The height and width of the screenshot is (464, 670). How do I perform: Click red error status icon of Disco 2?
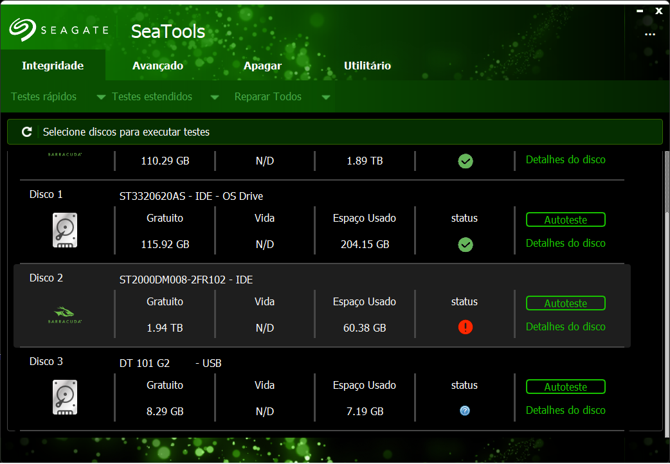[x=466, y=327]
